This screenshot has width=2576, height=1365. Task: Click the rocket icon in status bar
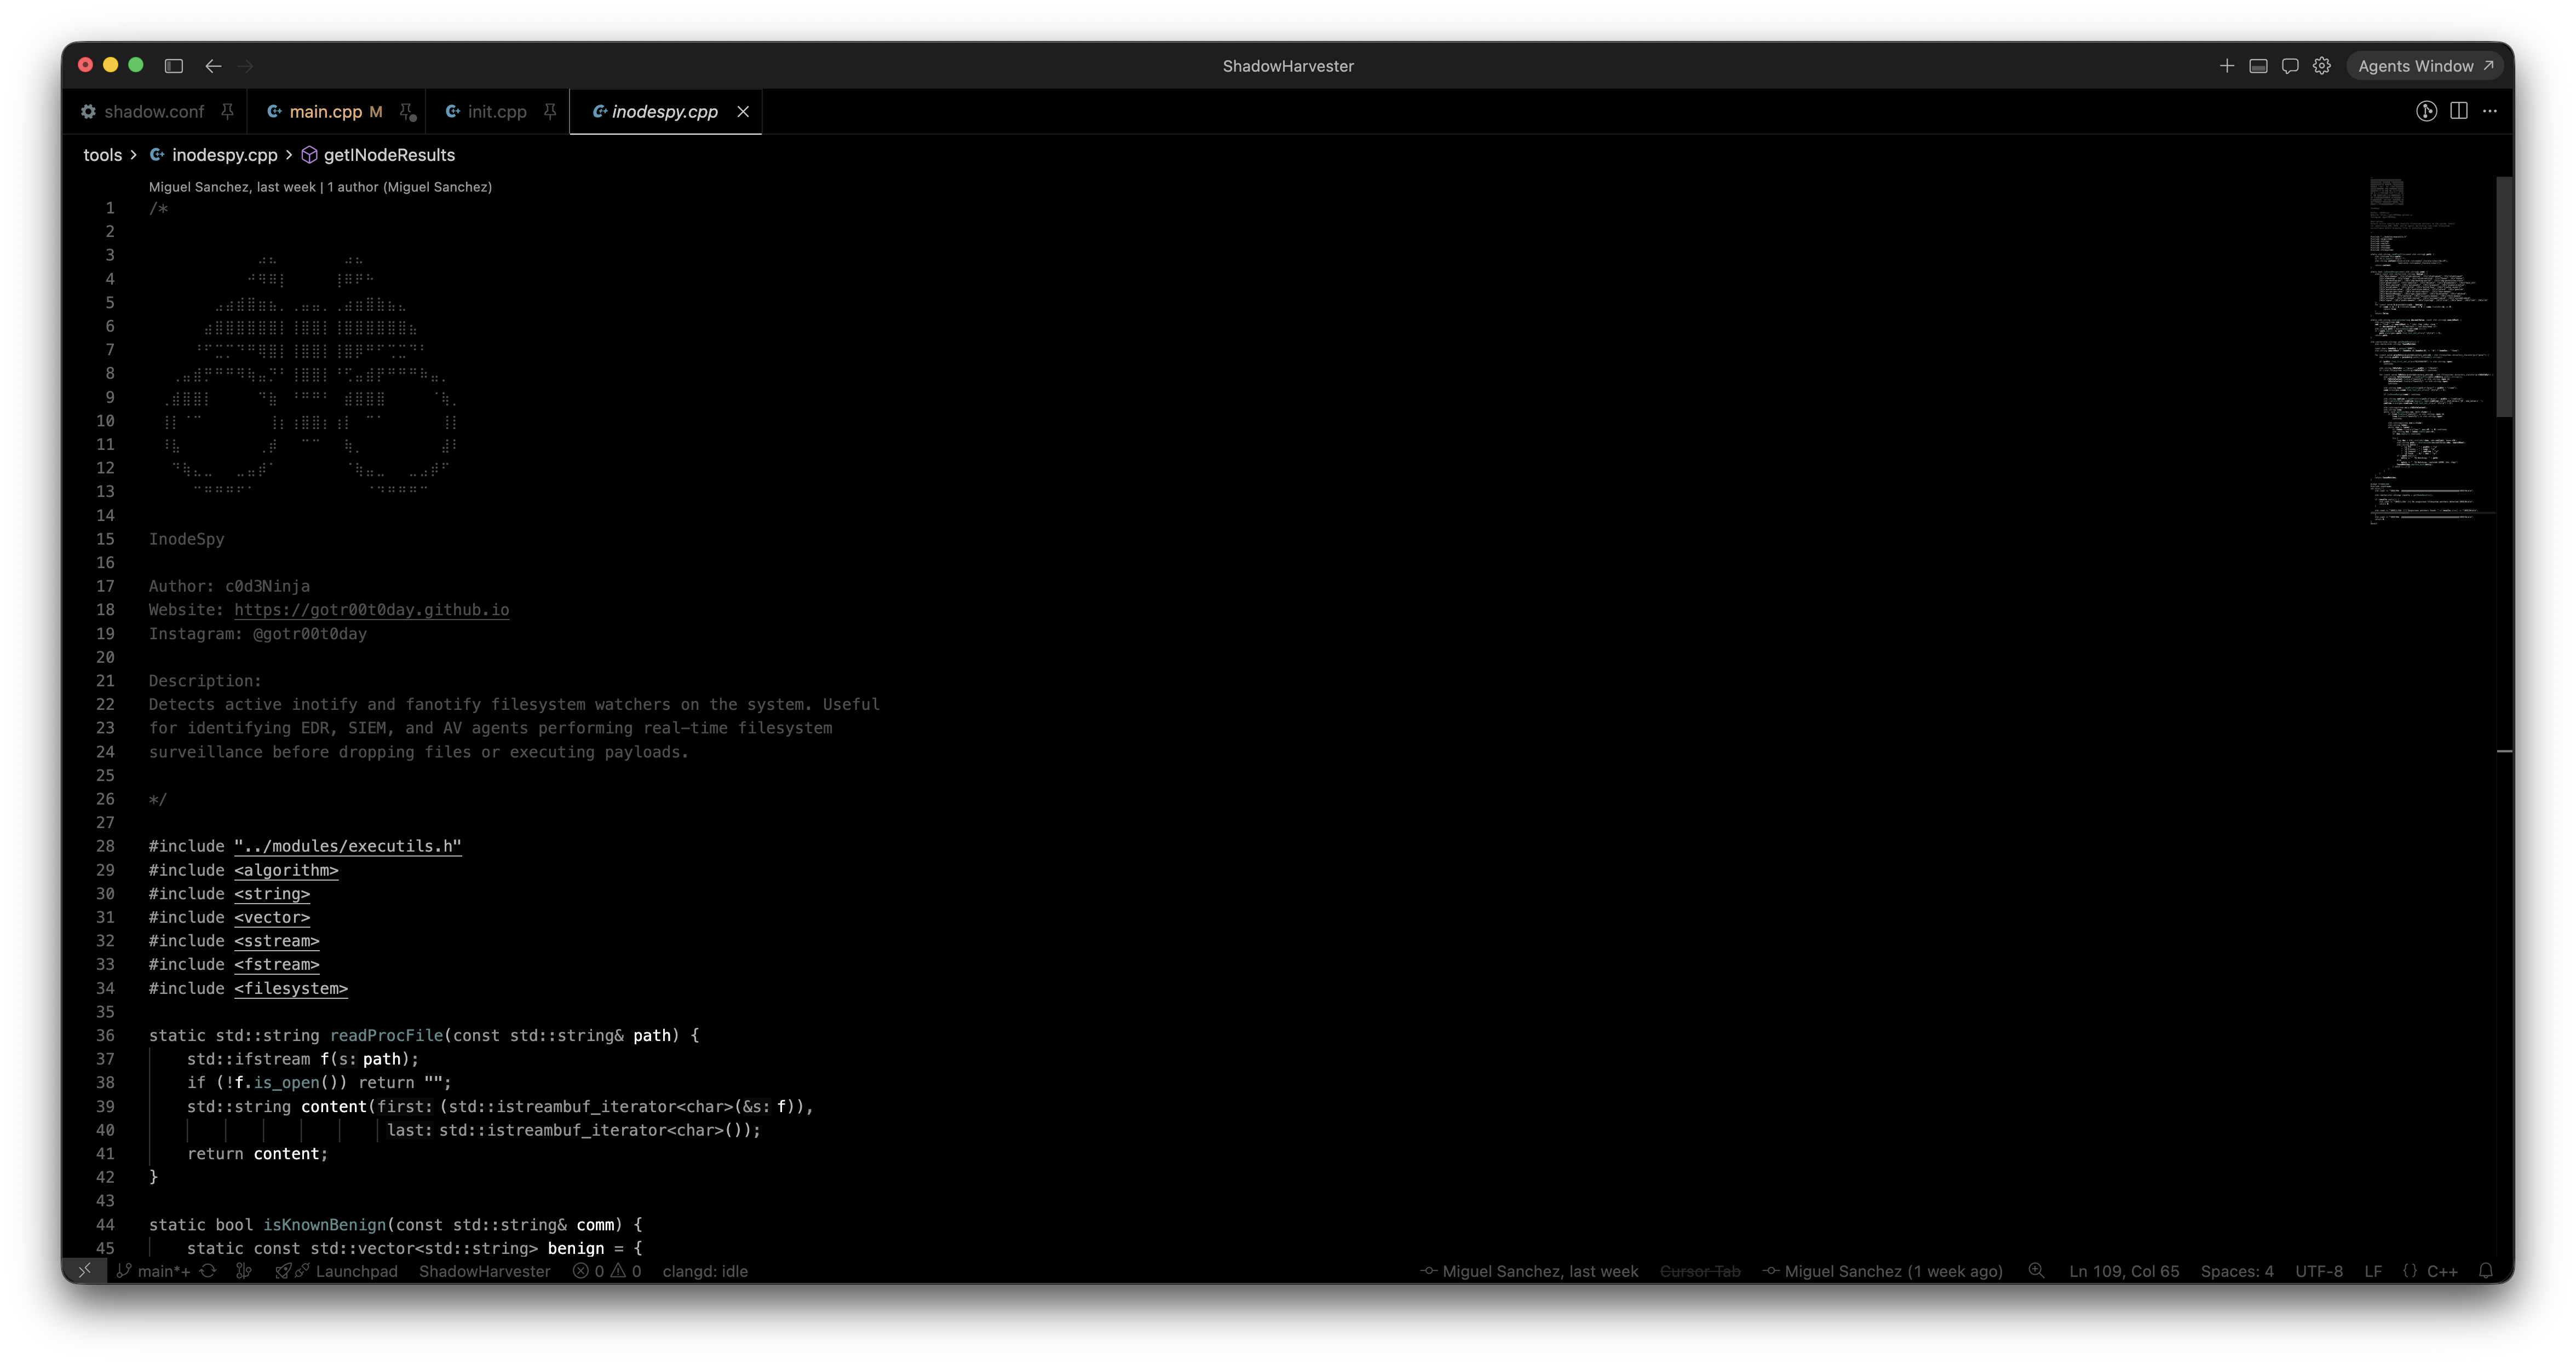283,1271
